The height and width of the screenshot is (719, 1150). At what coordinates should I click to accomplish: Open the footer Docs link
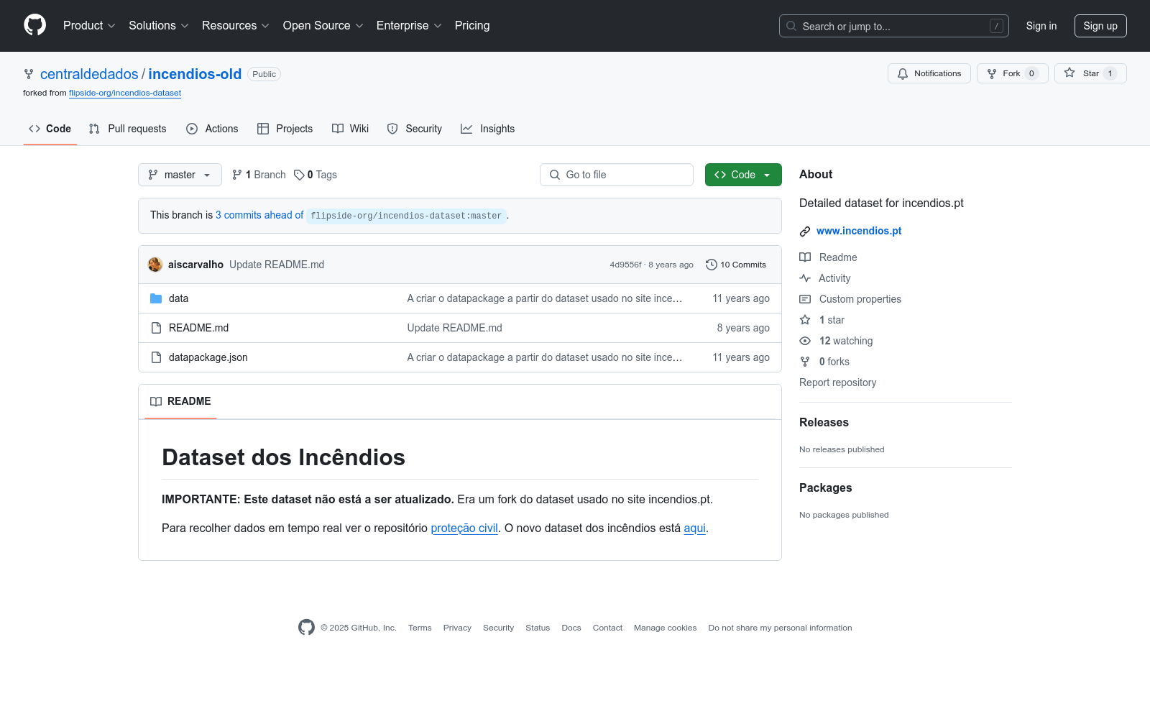tap(571, 628)
